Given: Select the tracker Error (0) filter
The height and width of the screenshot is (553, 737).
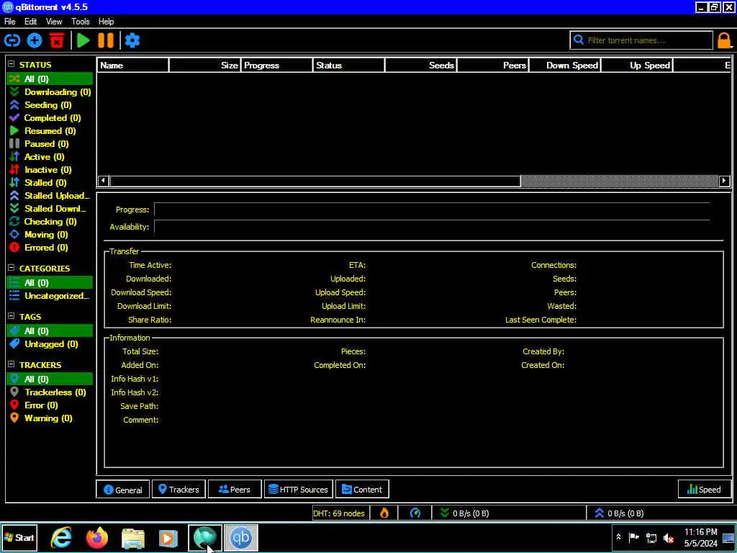Looking at the screenshot, I should 50,405.
